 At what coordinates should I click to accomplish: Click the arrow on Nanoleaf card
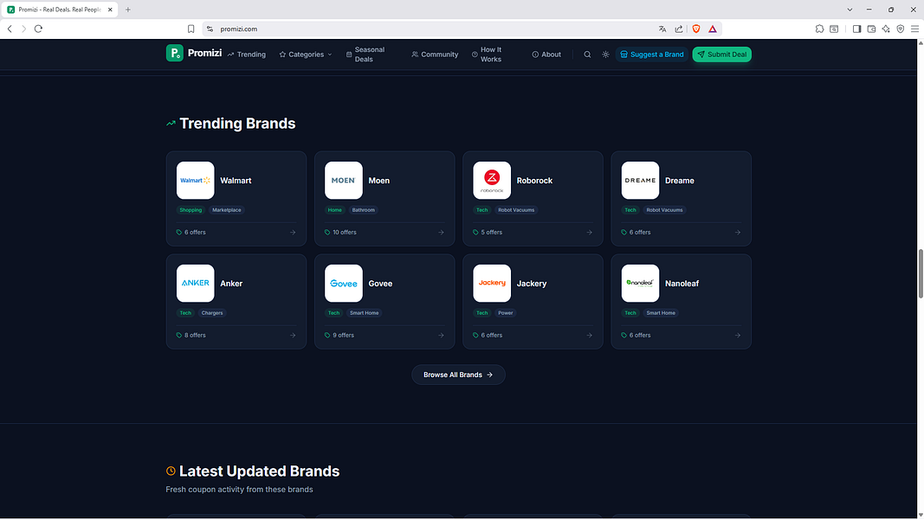[738, 336]
